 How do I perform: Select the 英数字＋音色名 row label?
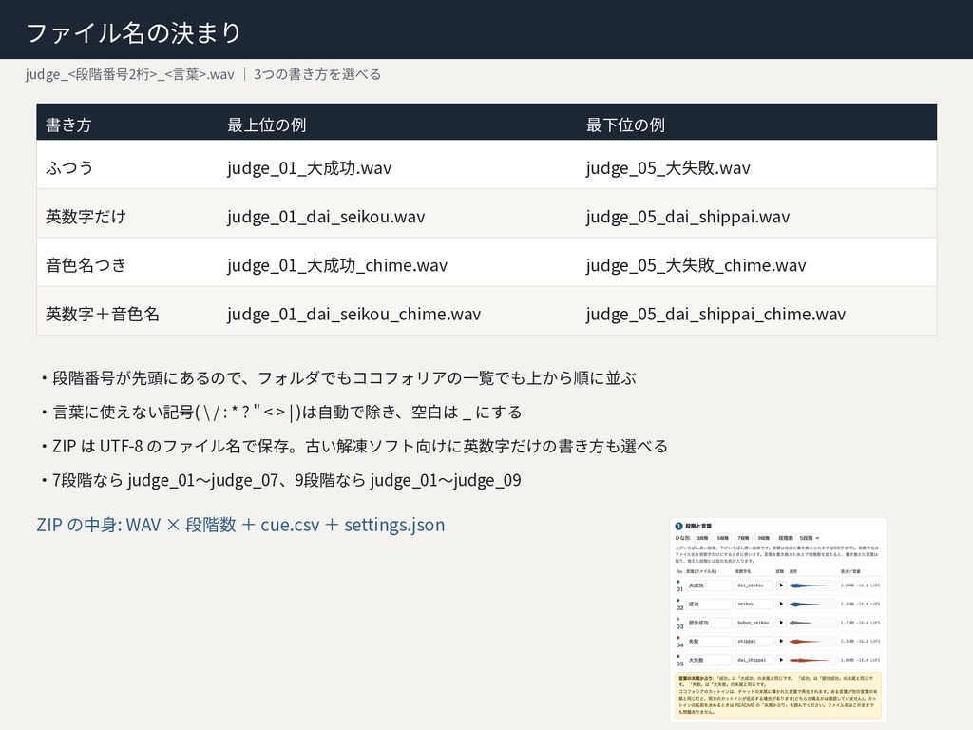[103, 314]
